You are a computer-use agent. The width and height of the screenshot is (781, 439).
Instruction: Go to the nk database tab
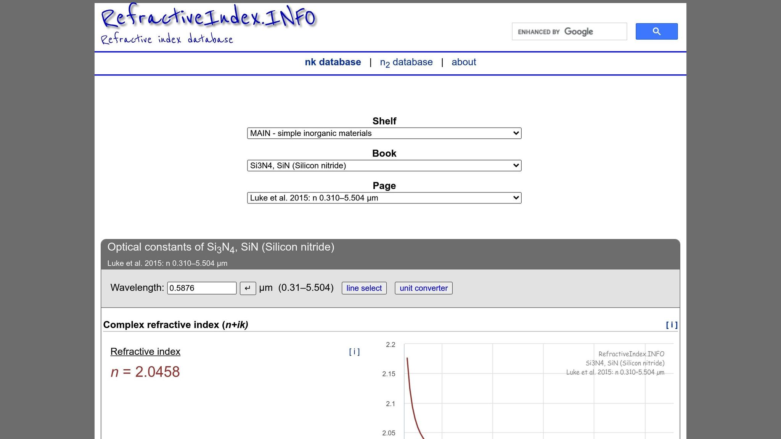pos(333,62)
